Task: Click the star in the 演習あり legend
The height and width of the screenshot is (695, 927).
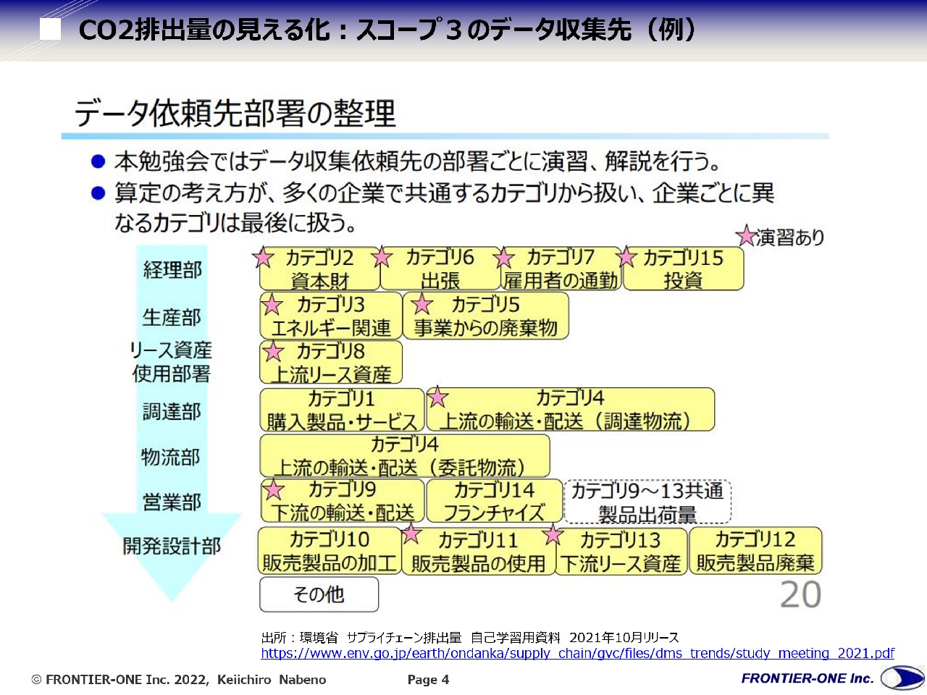Action: coord(746,236)
